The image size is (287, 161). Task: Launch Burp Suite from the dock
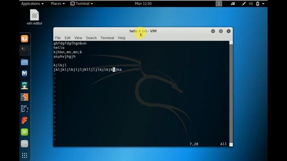click(x=24, y=97)
